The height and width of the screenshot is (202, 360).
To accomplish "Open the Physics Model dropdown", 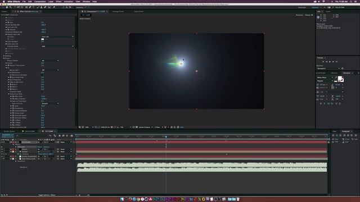I will pyautogui.click(x=50, y=61).
